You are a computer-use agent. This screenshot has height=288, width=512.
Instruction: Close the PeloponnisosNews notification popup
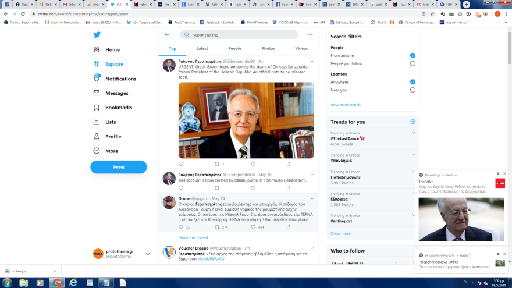[504, 254]
